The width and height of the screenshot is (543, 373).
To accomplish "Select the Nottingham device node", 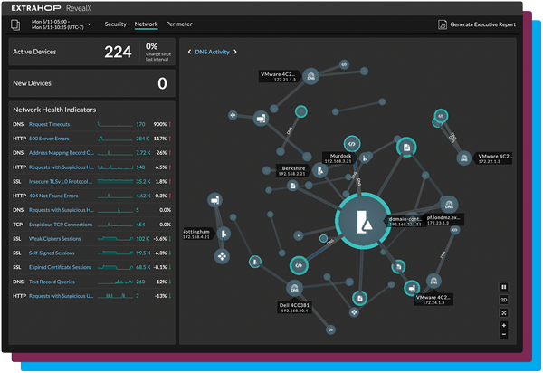I will [x=224, y=234].
